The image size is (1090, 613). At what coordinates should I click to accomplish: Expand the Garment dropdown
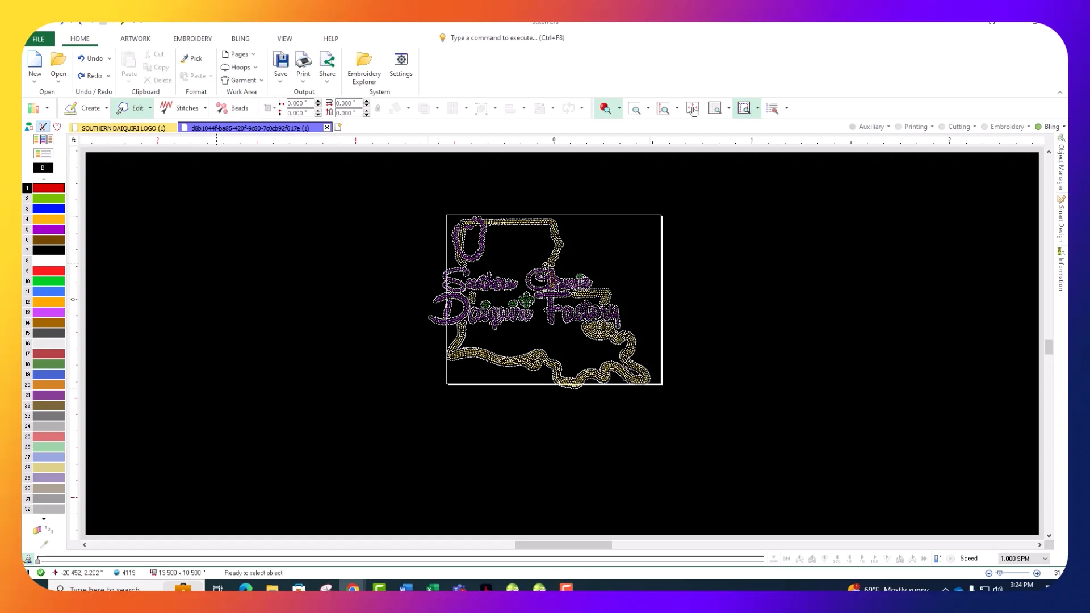(261, 81)
